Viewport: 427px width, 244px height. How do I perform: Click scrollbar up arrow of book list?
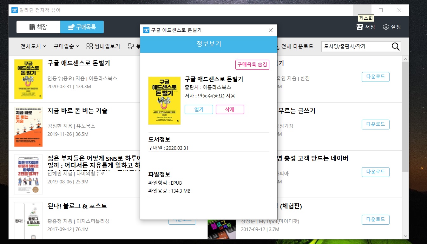tap(405, 59)
